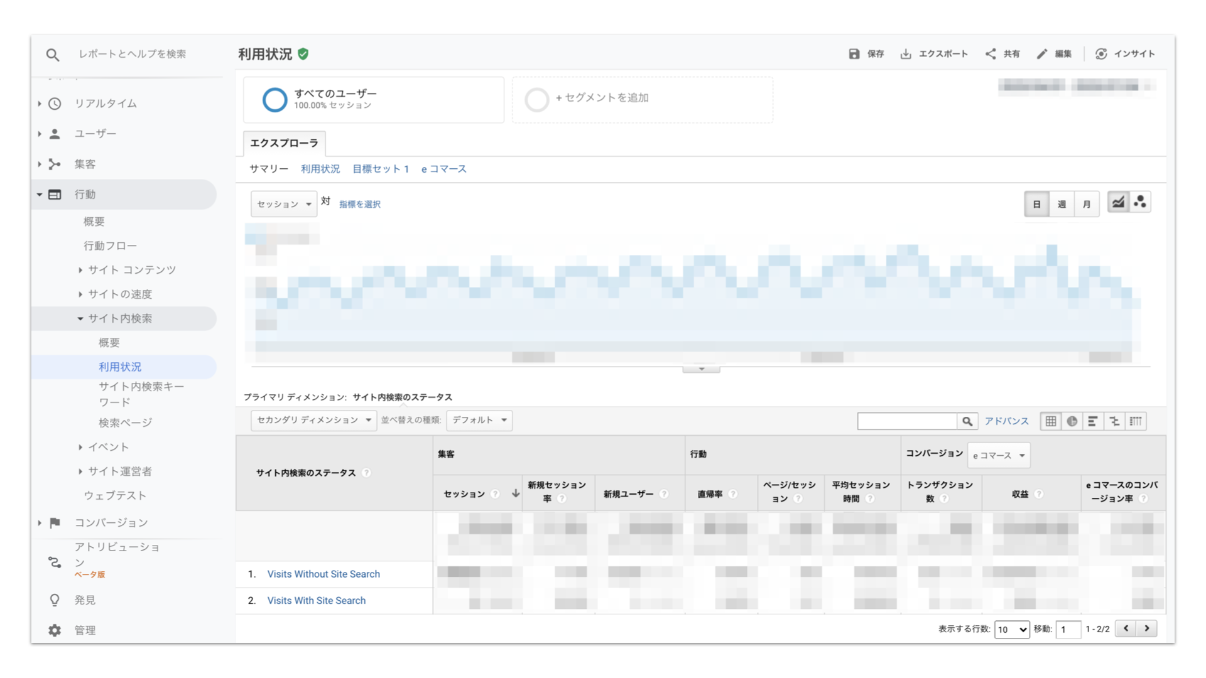This screenshot has width=1206, height=678.
Task: Switch to the サマリー view
Action: (269, 169)
